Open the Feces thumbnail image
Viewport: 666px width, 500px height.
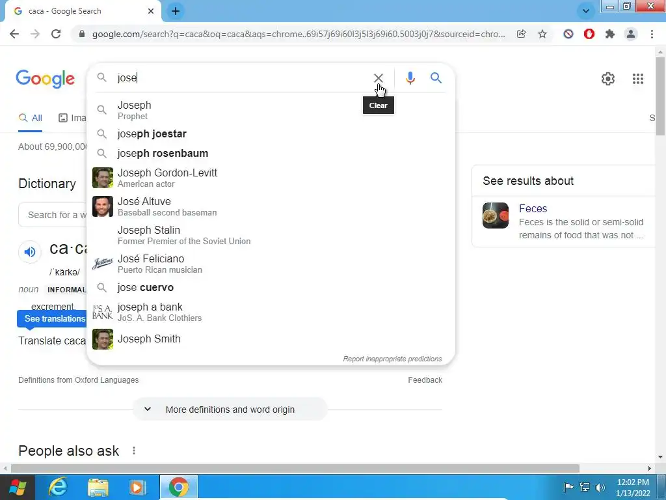point(495,215)
